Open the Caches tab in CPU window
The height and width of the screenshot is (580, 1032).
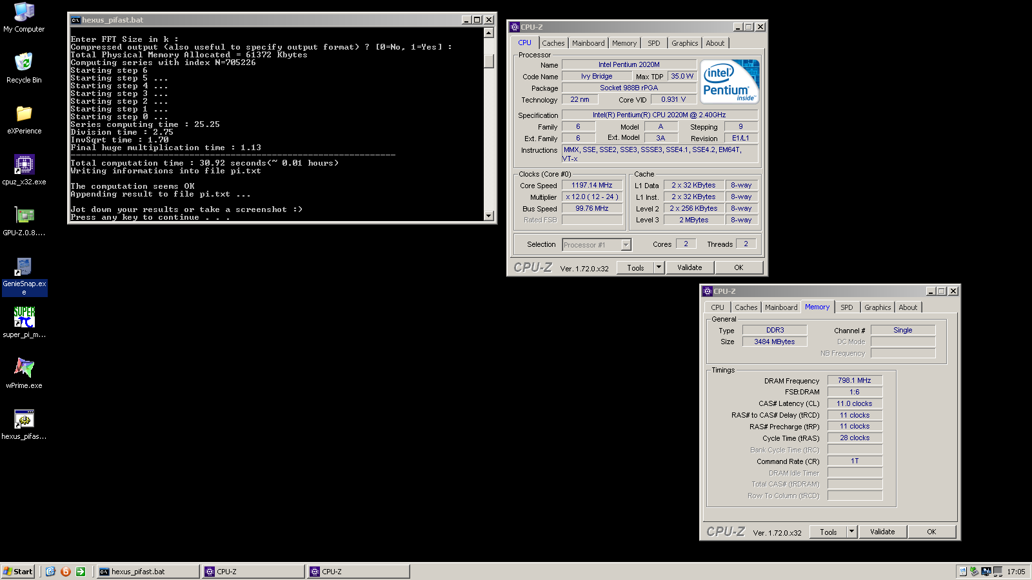[x=553, y=43]
